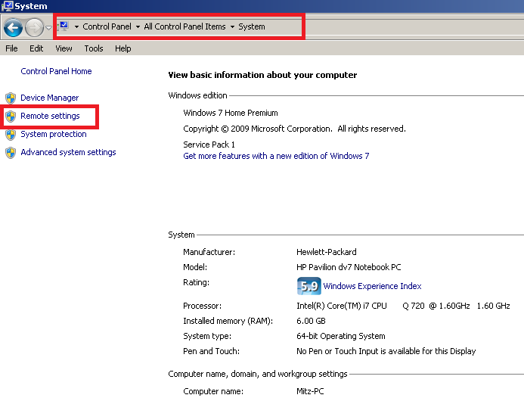This screenshot has width=524, height=398.
Task: Open the Tools menu
Action: click(x=94, y=48)
